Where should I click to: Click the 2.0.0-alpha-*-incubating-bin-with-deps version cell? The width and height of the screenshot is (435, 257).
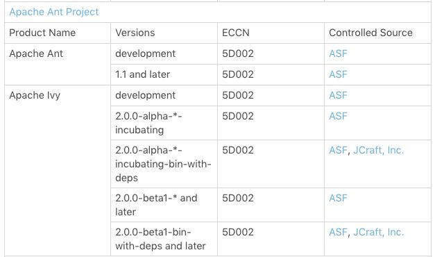(x=164, y=164)
